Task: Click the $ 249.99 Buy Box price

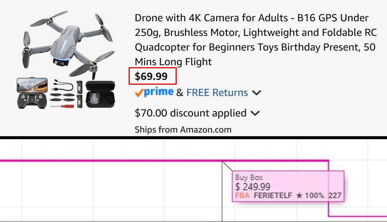Action: pos(252,187)
